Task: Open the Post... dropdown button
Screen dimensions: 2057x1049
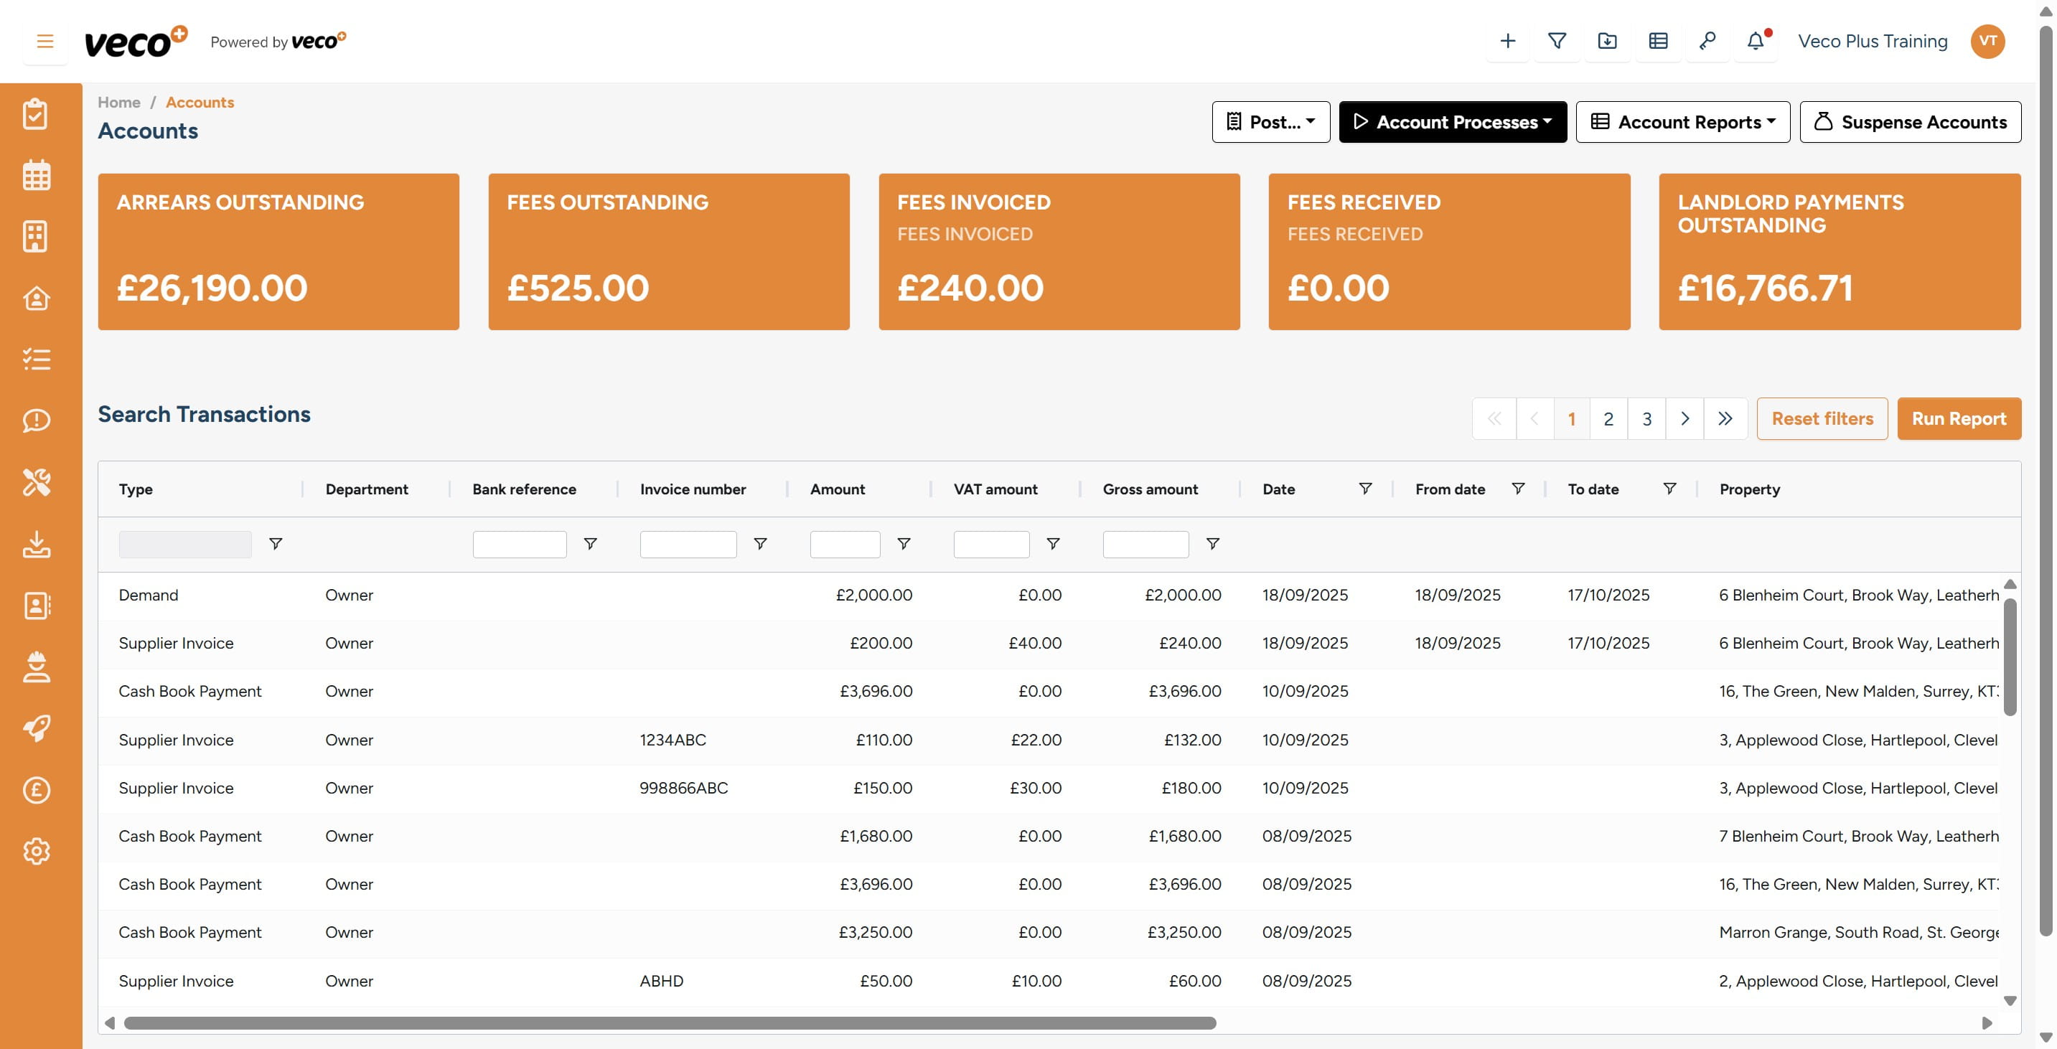Action: pos(1270,122)
